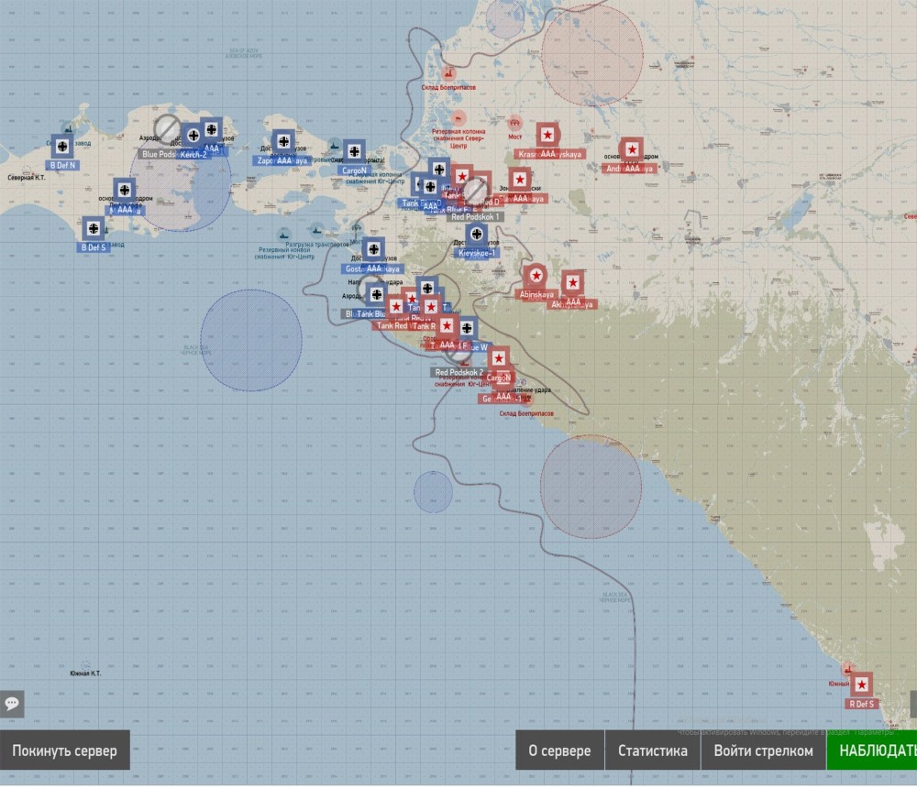This screenshot has height=789, width=917.
Task: Select the Kerch-2 blue airfield icon
Action: coord(193,136)
